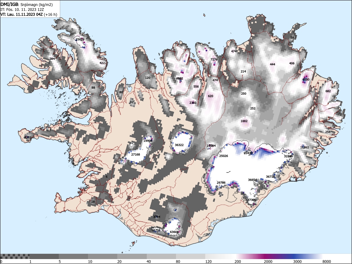Click the map value 1002
Viewport: 352px width, 264px height.
[244, 121]
